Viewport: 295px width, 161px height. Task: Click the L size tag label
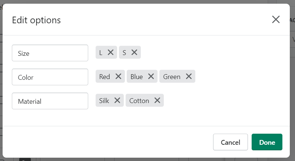(101, 53)
